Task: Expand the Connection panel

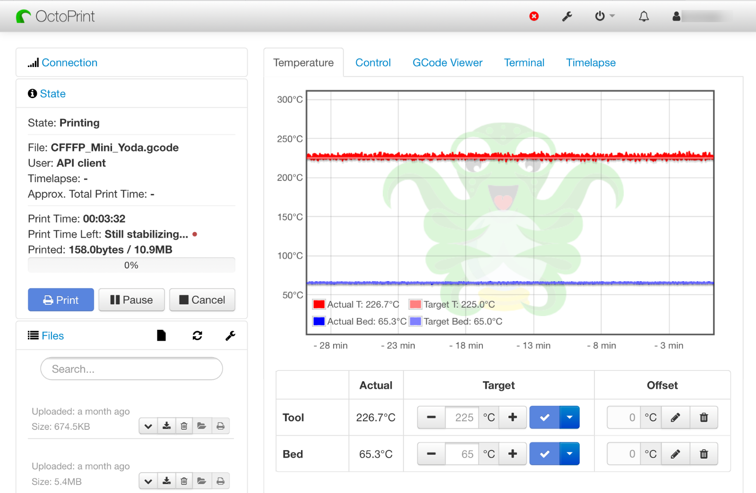Action: (69, 63)
